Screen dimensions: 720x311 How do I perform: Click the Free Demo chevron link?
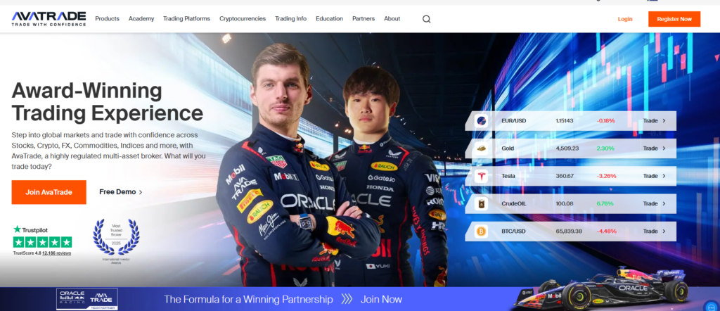tap(121, 192)
